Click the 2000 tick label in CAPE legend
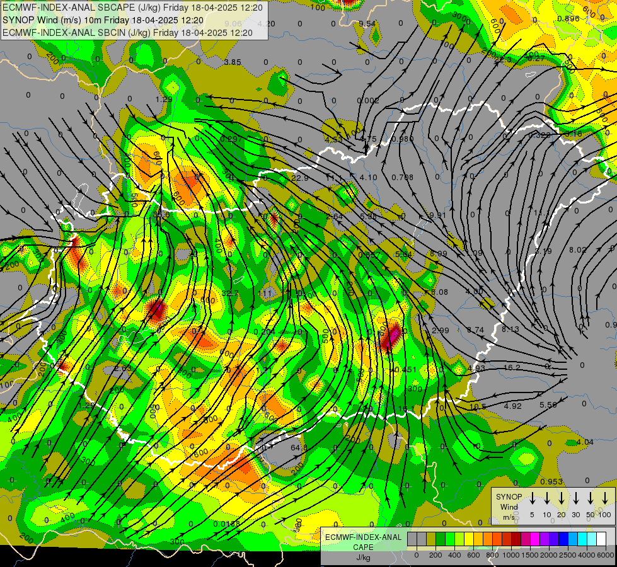Image resolution: width=617 pixels, height=567 pixels. [549, 555]
